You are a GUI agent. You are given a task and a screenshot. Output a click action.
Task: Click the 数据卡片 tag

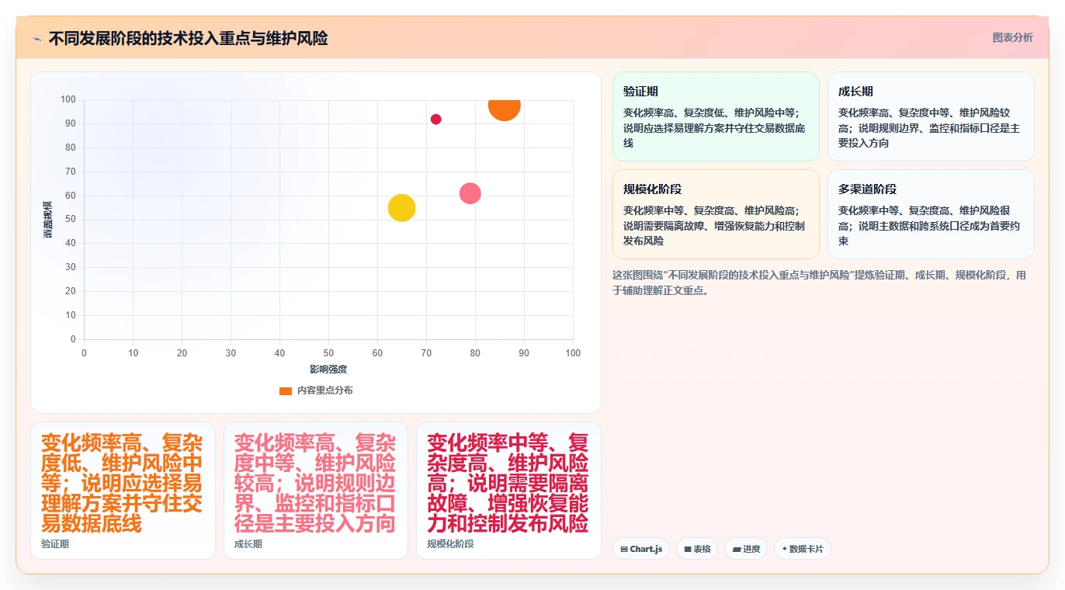click(x=803, y=549)
